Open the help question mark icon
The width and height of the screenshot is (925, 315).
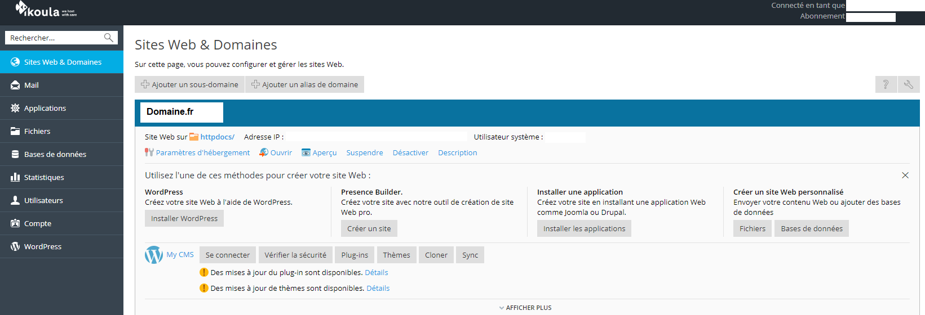886,84
